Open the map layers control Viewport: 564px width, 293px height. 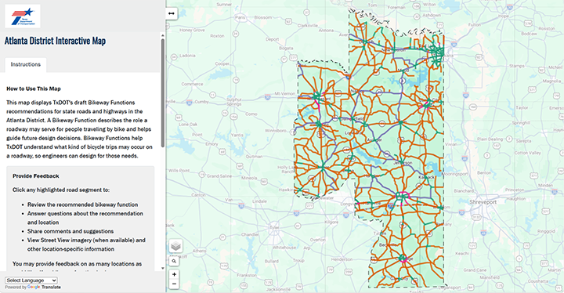pos(175,246)
